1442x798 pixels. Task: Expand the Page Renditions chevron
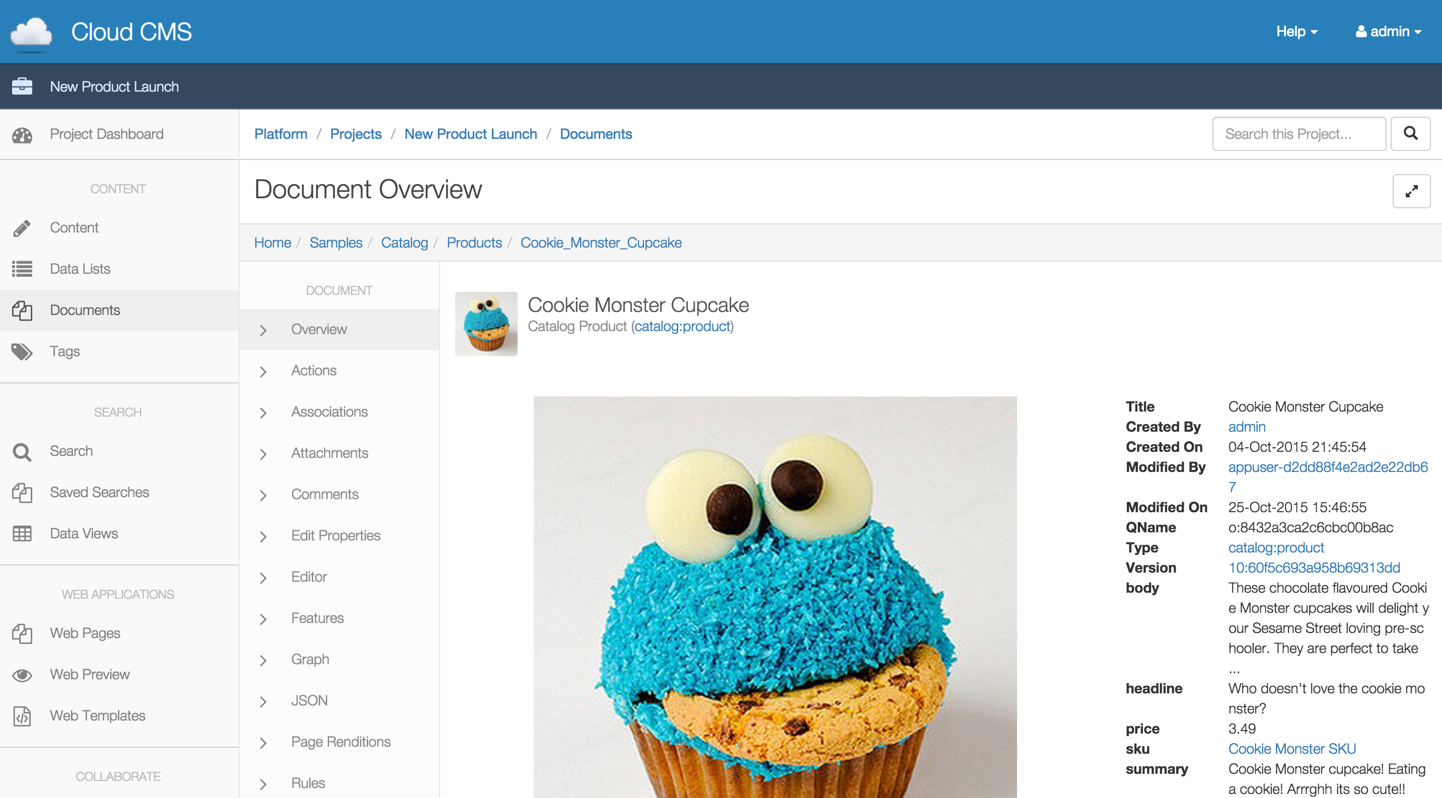(263, 743)
